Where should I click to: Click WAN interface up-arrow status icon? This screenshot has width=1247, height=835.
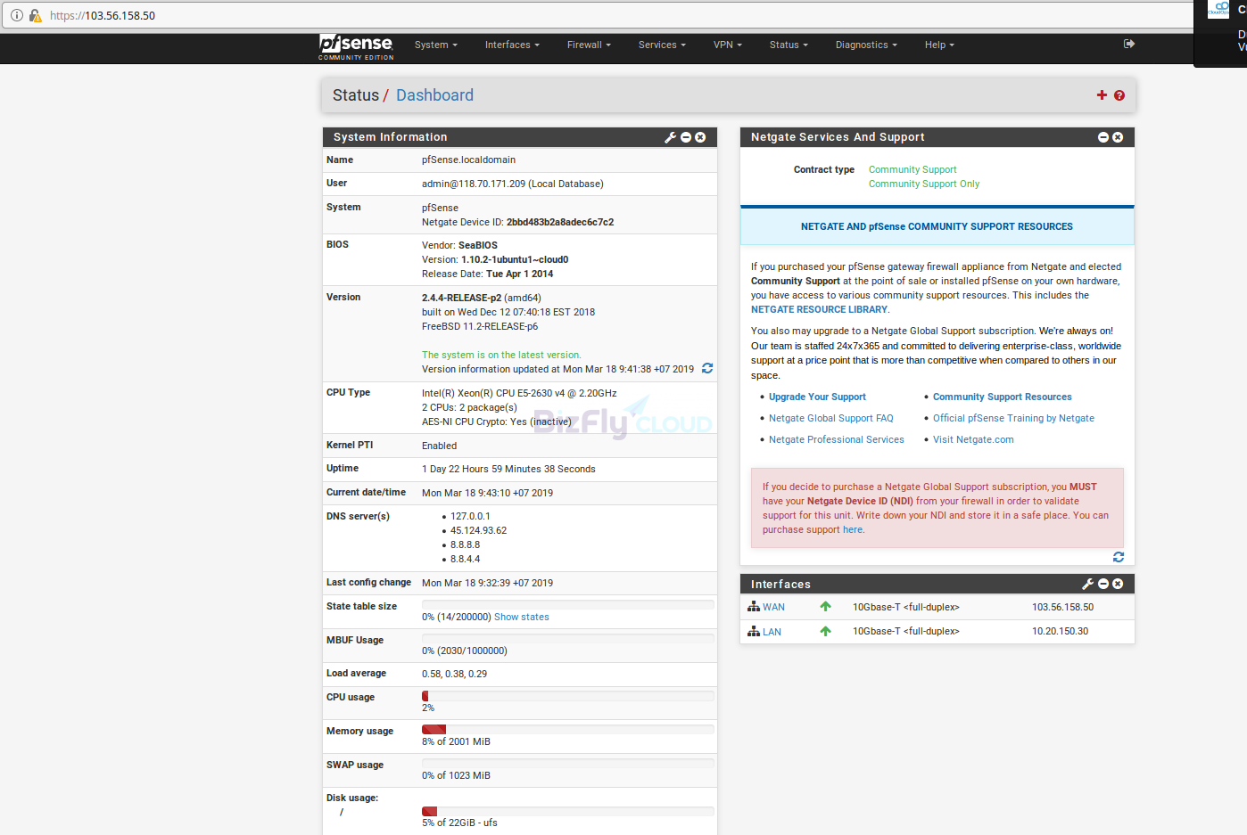(826, 607)
